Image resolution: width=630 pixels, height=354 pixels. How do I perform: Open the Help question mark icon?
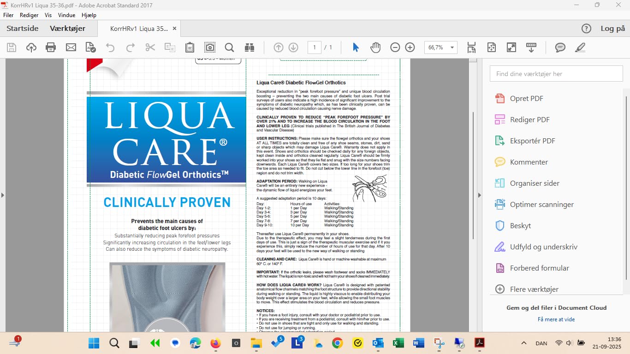[586, 29]
